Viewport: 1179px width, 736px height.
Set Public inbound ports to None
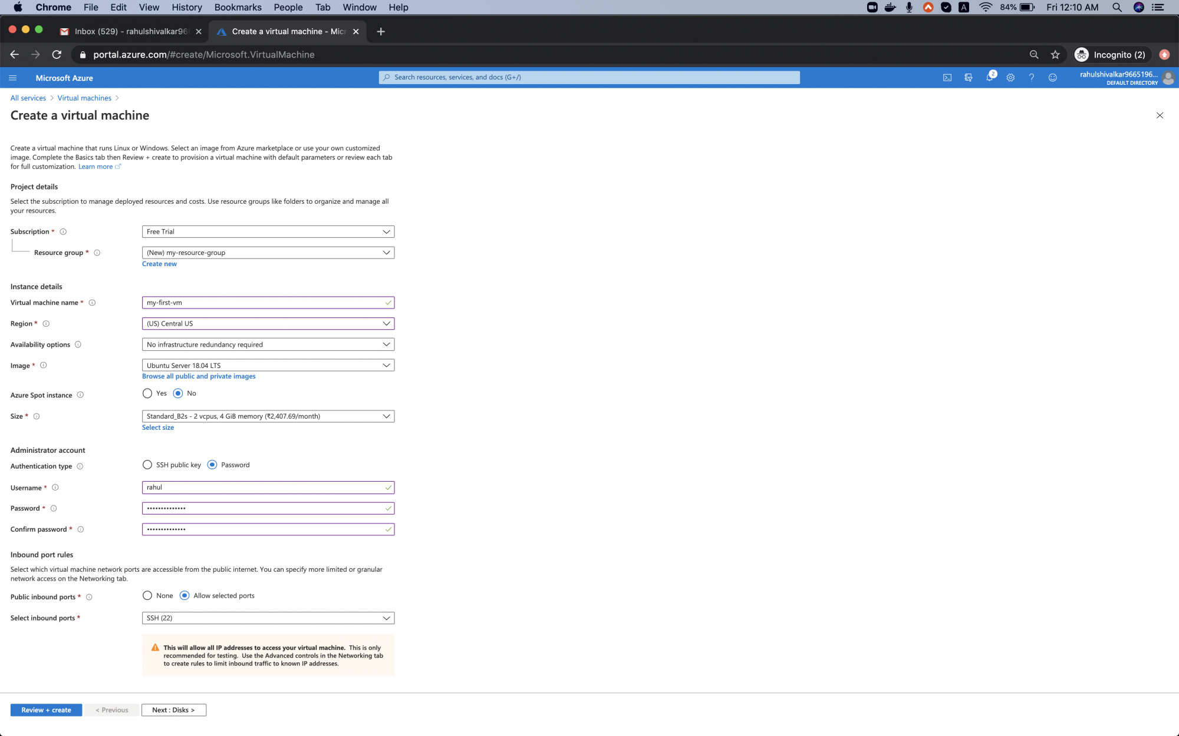[147, 595]
